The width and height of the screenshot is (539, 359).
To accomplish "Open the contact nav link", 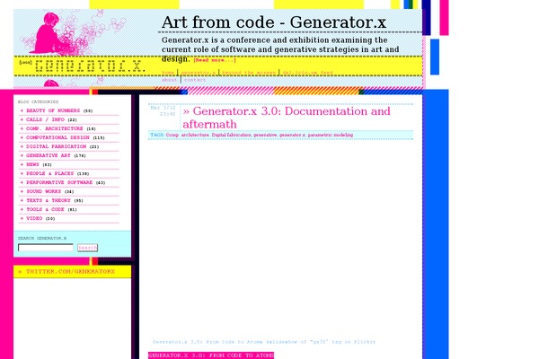I will (195, 80).
